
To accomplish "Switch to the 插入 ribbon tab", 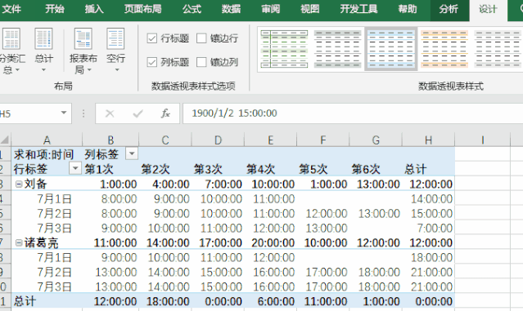I will pos(94,9).
